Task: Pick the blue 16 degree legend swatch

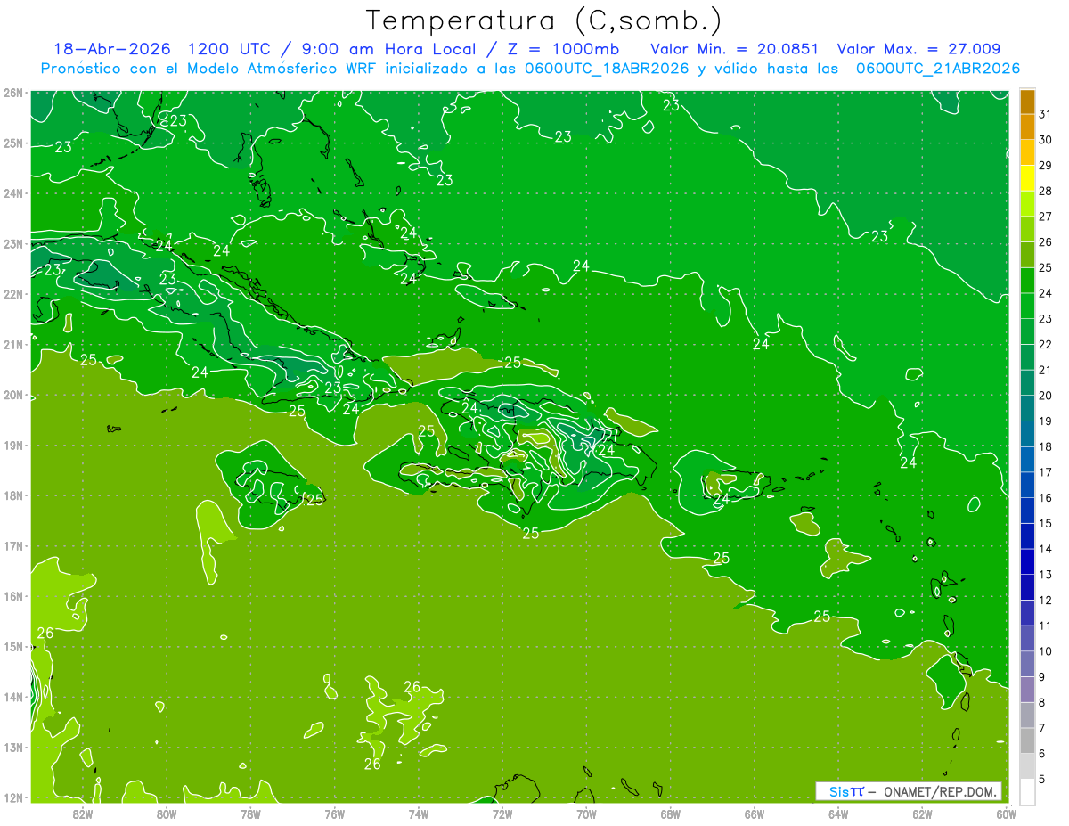Action: pos(1027,485)
